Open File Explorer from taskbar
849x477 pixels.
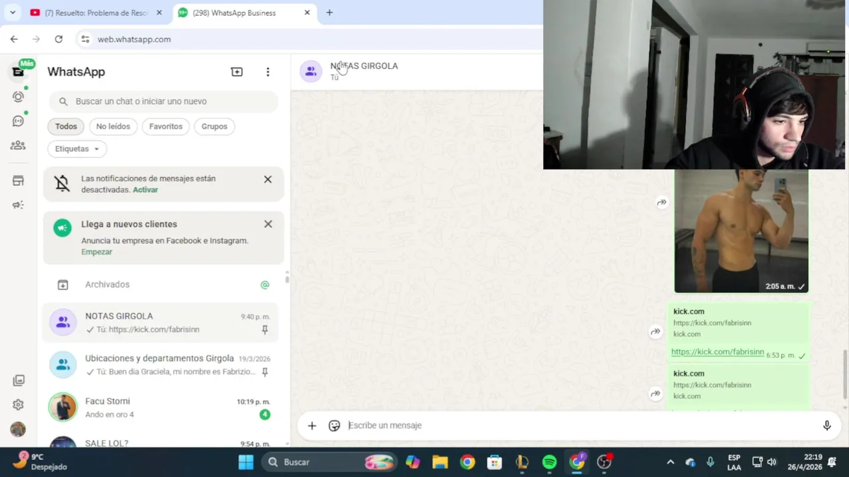(440, 462)
